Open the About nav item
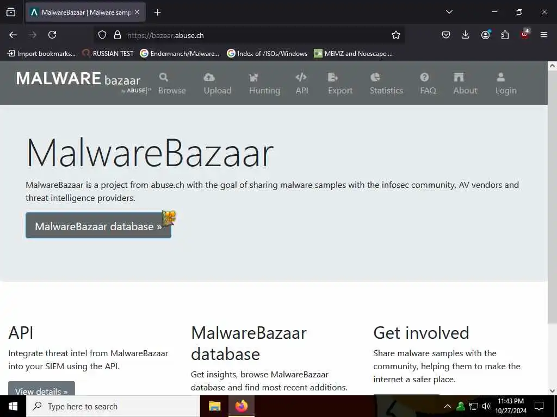Viewport: 557px width, 417px height. pyautogui.click(x=465, y=84)
